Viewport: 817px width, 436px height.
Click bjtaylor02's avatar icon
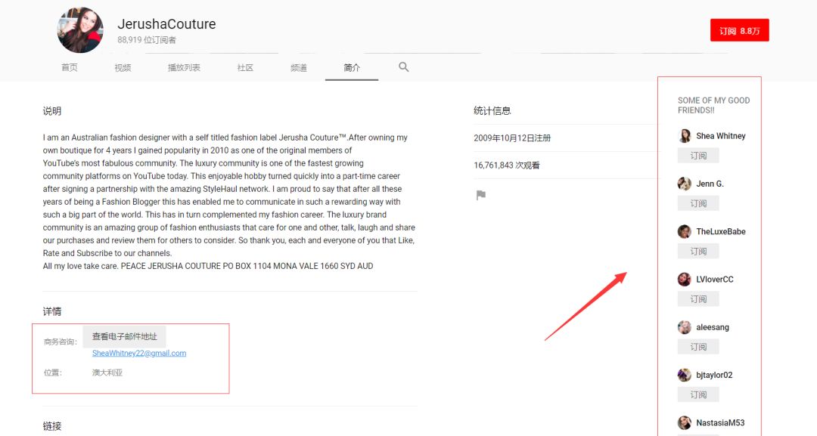tap(685, 375)
